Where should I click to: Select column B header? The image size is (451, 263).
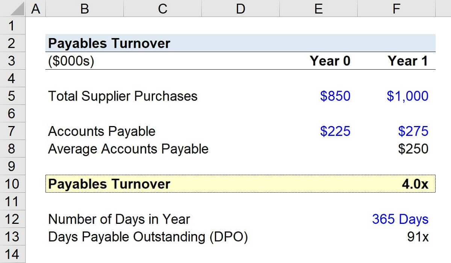(x=85, y=8)
